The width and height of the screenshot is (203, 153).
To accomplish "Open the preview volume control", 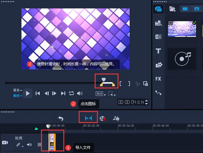I will click(x=80, y=93).
